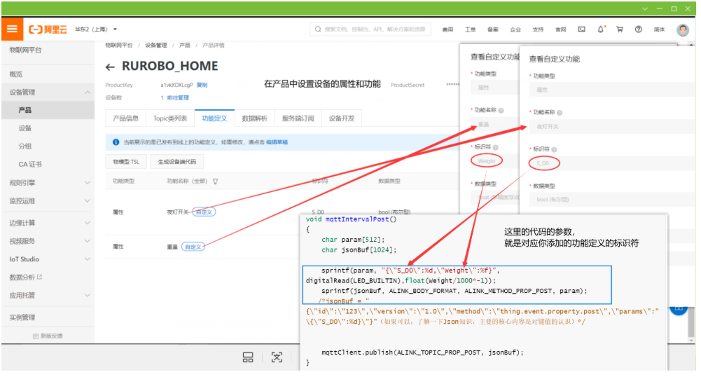Click the 前往管理 link
Screen dimensions: 701x384
pos(178,97)
